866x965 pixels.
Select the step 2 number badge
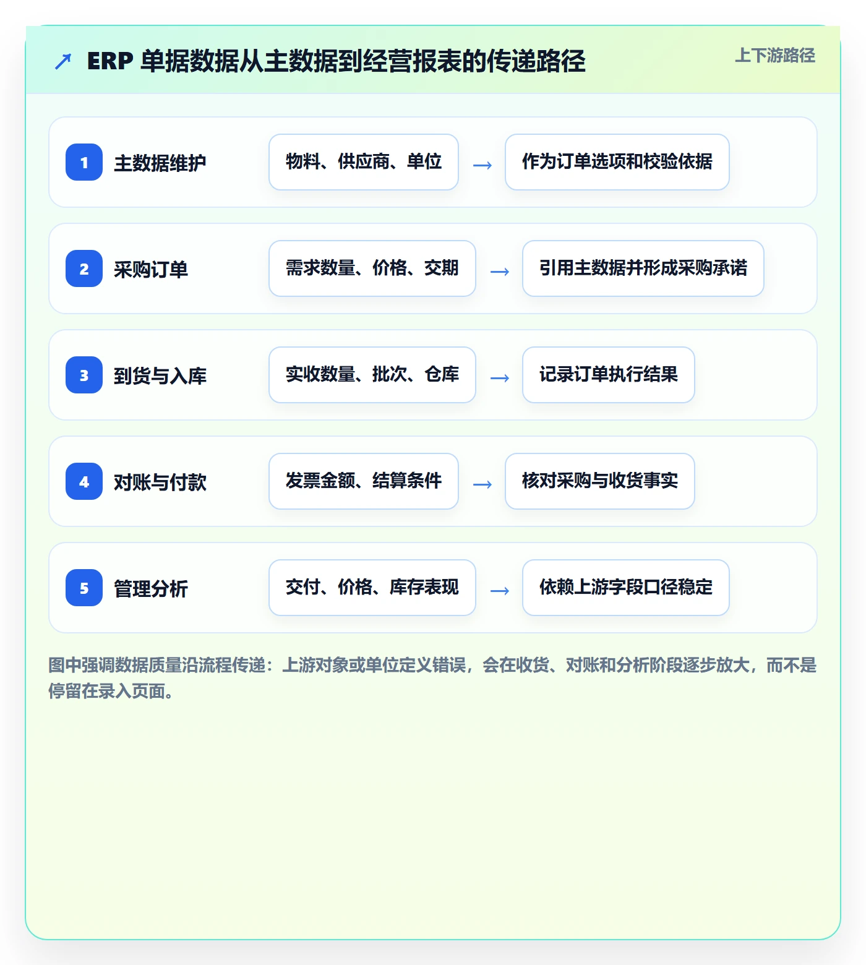[x=84, y=268]
